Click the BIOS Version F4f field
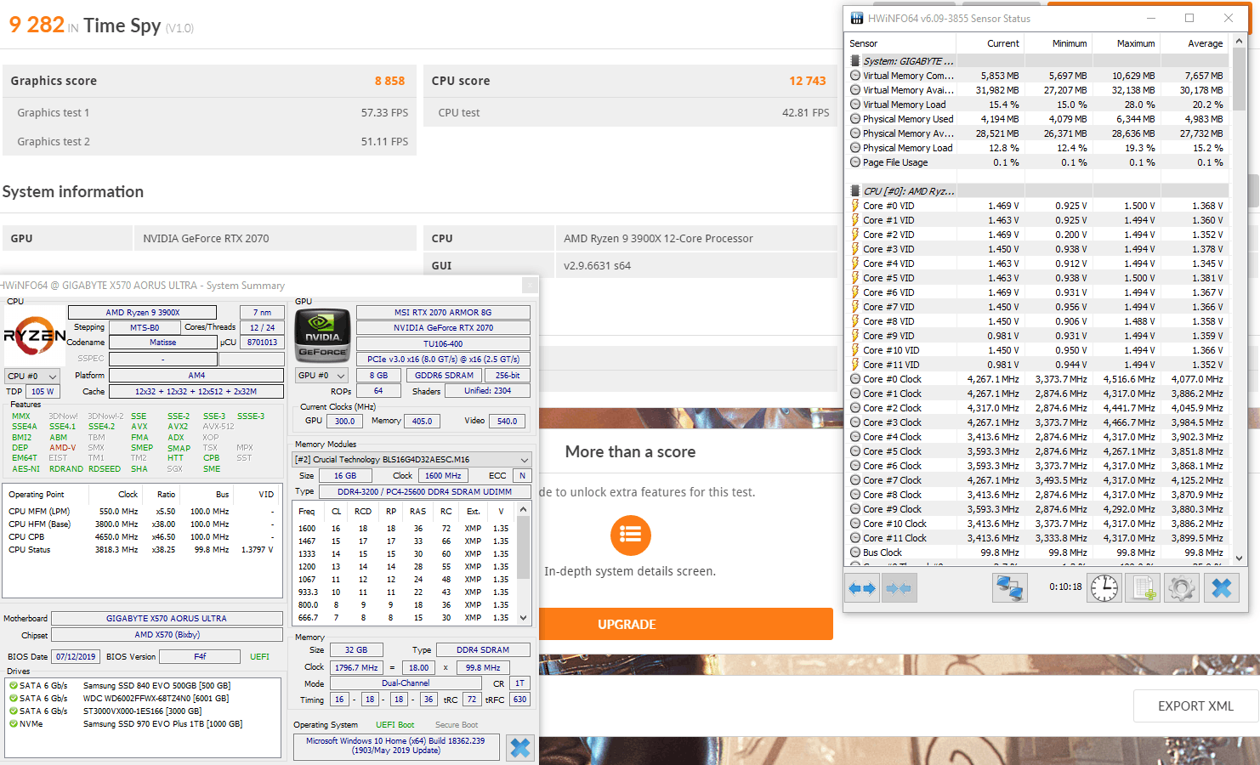1260x765 pixels. tap(200, 656)
